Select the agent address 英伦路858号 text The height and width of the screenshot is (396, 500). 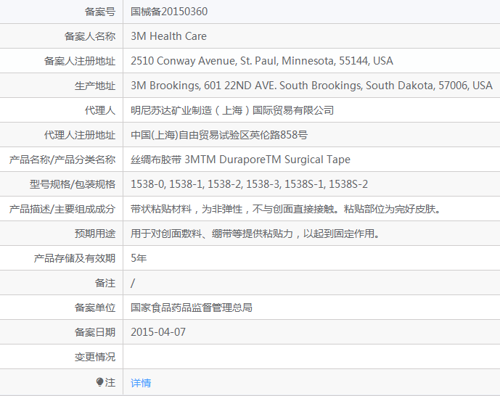tap(219, 135)
